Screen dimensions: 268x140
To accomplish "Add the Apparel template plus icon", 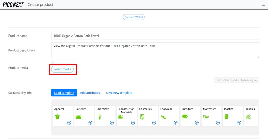I will (x=69, y=123).
